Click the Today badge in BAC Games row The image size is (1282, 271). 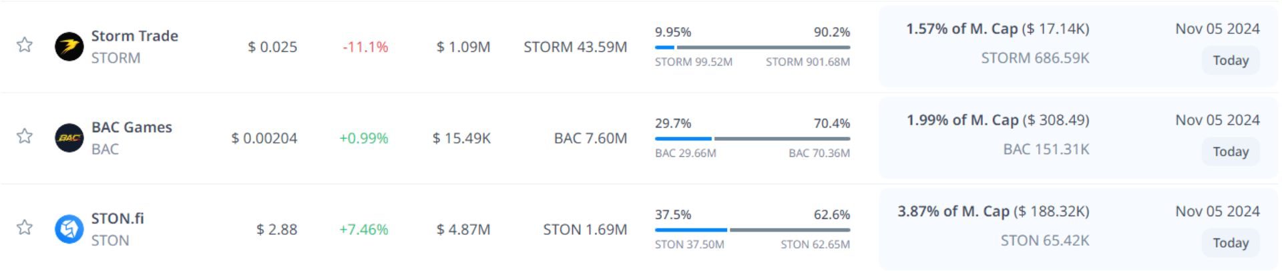pyautogui.click(x=1230, y=152)
